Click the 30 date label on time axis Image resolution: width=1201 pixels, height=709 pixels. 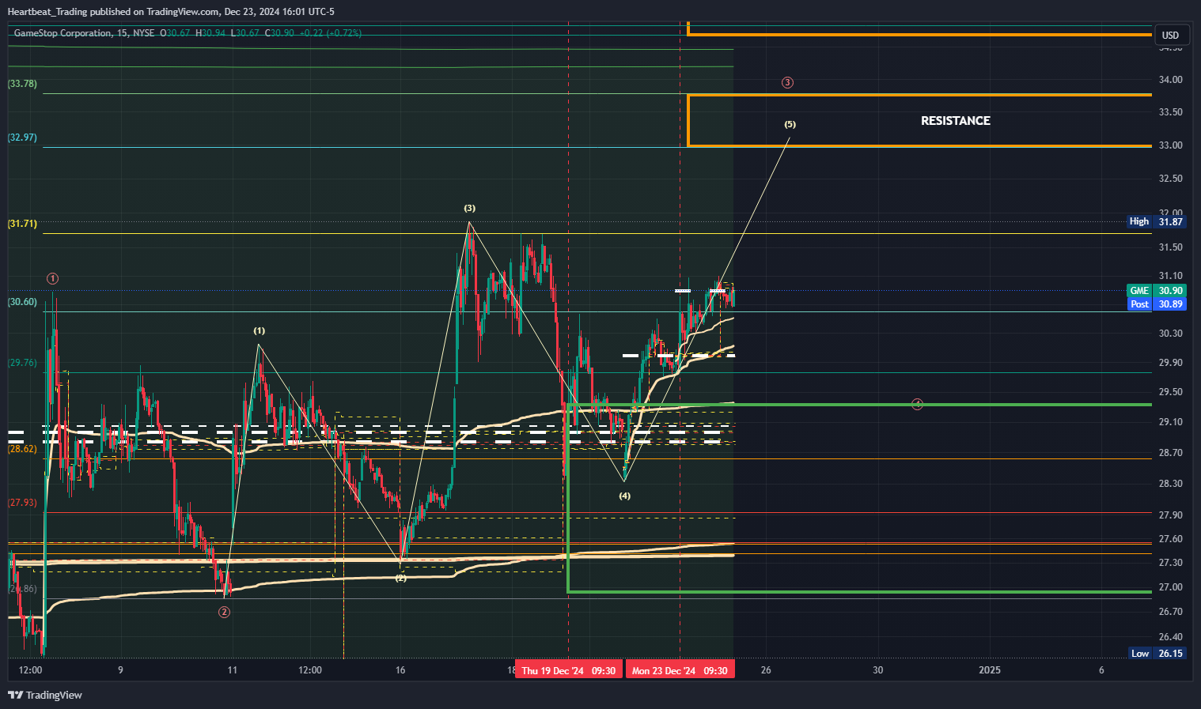click(x=878, y=670)
